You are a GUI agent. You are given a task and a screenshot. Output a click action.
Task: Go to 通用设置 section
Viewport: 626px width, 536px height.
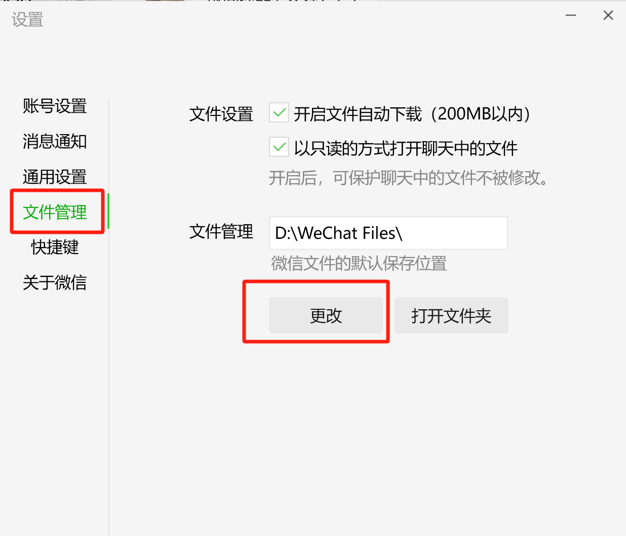pyautogui.click(x=55, y=177)
